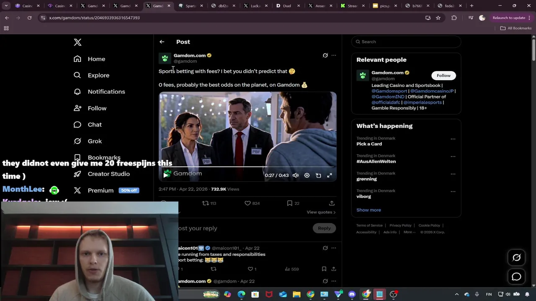Screen dimensions: 536x301
Task: Mute the video with the speaker icon
Action: tap(296, 176)
